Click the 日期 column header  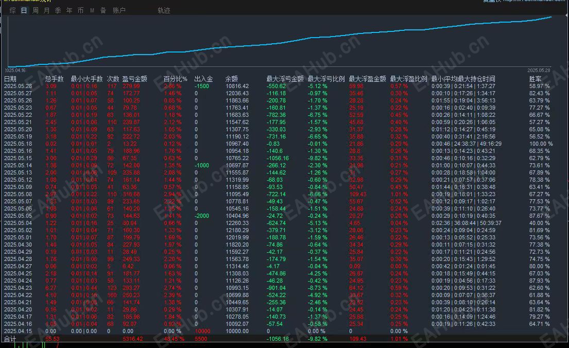tap(10, 79)
